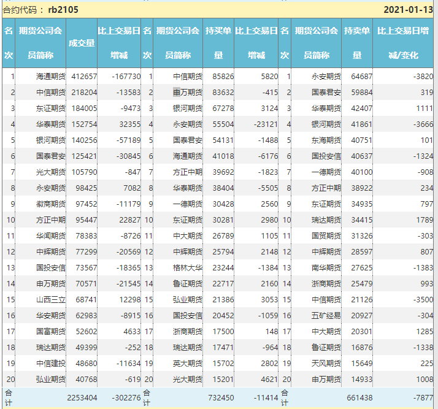The image size is (438, 409).
Task: Click 东海期货 in the short-position list
Action: (x=326, y=140)
